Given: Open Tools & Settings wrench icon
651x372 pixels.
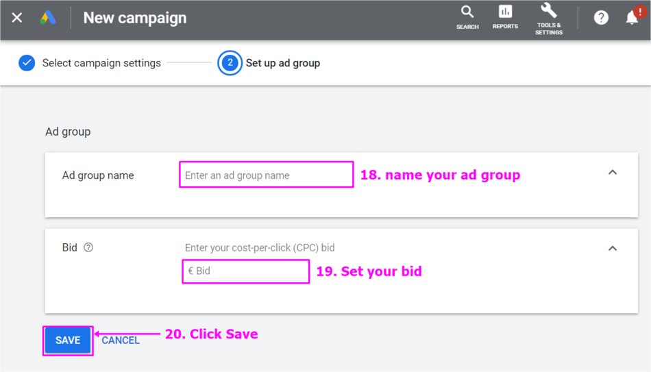Looking at the screenshot, I should pos(548,18).
